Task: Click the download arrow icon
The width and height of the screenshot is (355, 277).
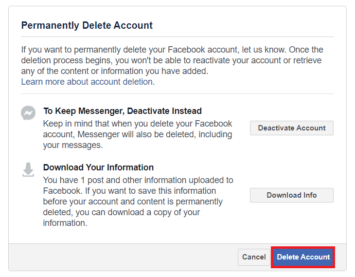Action: 28,169
